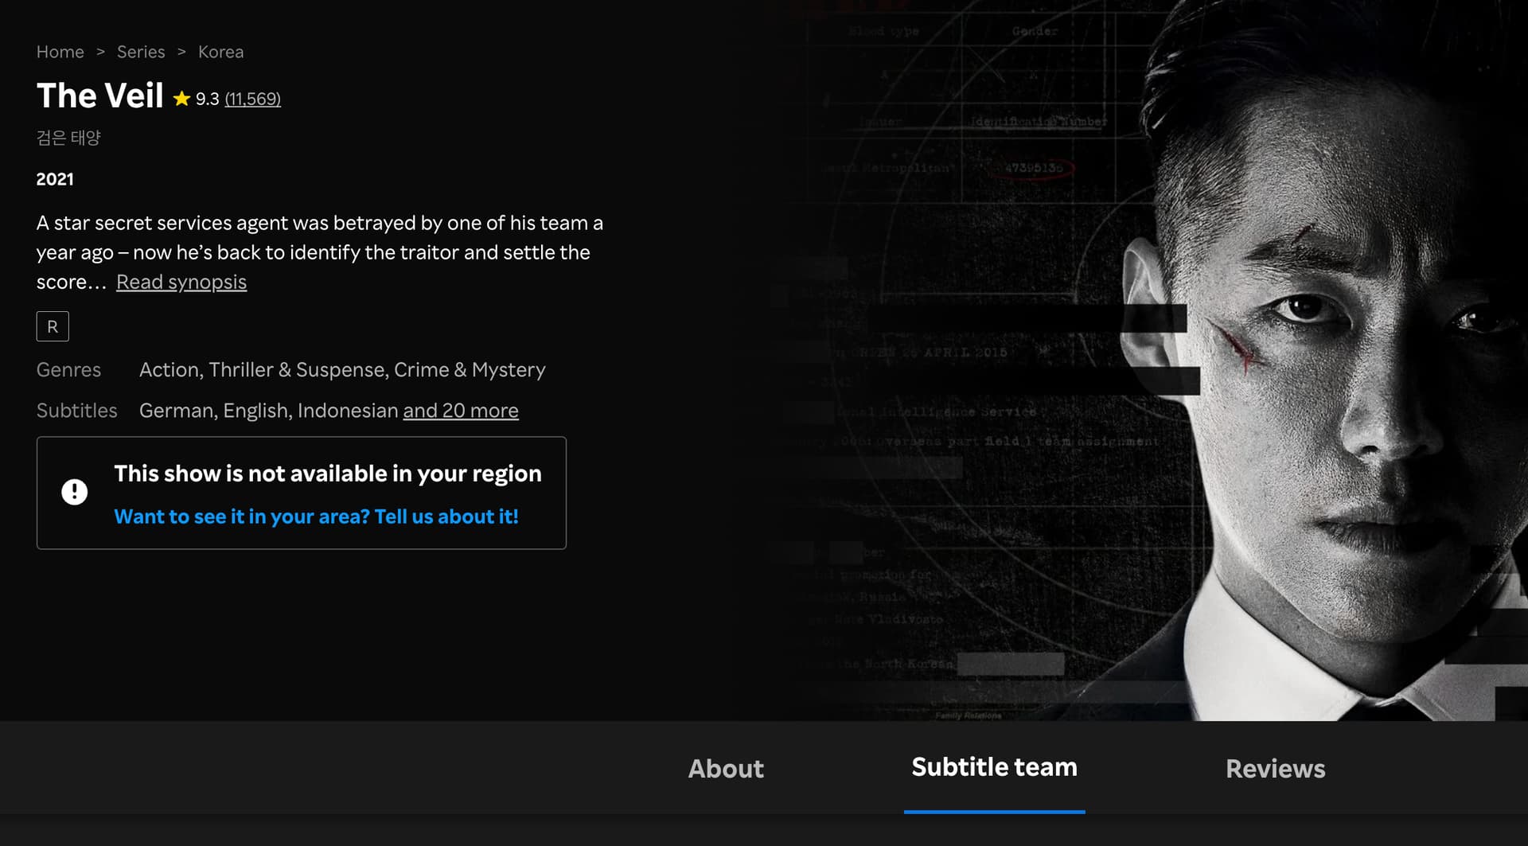The width and height of the screenshot is (1528, 846).
Task: Navigate to the Korea breadcrumb
Action: click(x=220, y=52)
